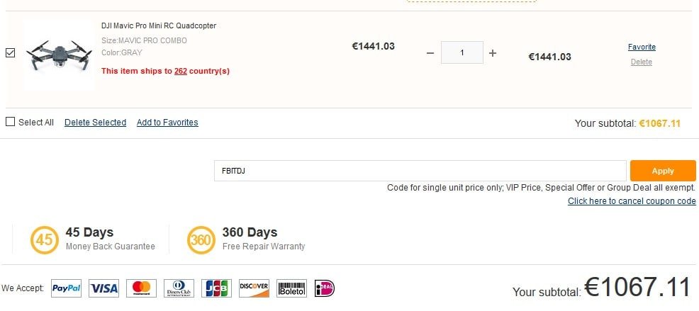Click the 360 Days warranty badge
The height and width of the screenshot is (311, 699).
point(201,239)
